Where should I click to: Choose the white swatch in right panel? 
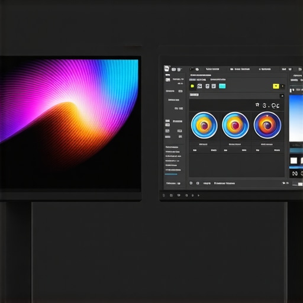tap(294, 160)
